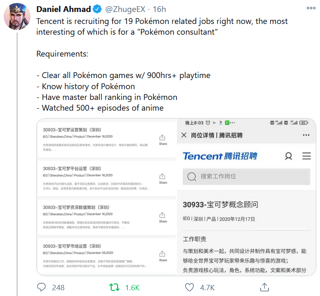Open three-dot options in 岗位详情 header
This screenshot has height=296, width=320.
click(x=306, y=135)
